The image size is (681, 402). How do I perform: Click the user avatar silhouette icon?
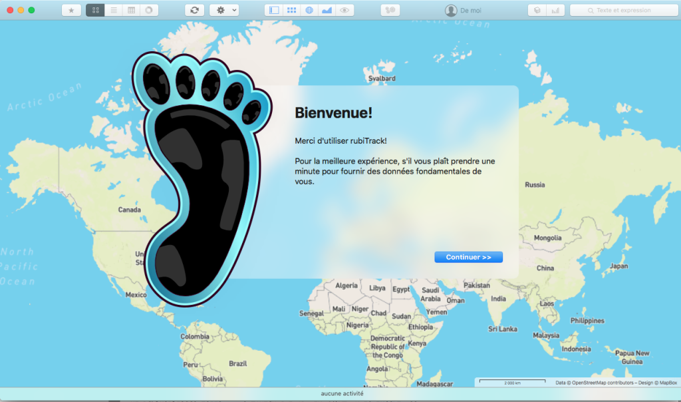tap(451, 11)
